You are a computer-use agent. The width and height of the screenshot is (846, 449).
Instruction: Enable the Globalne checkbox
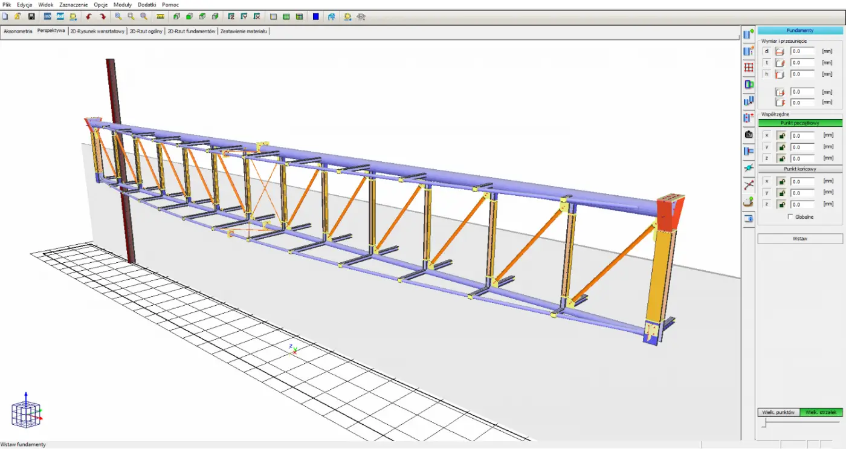[790, 216]
